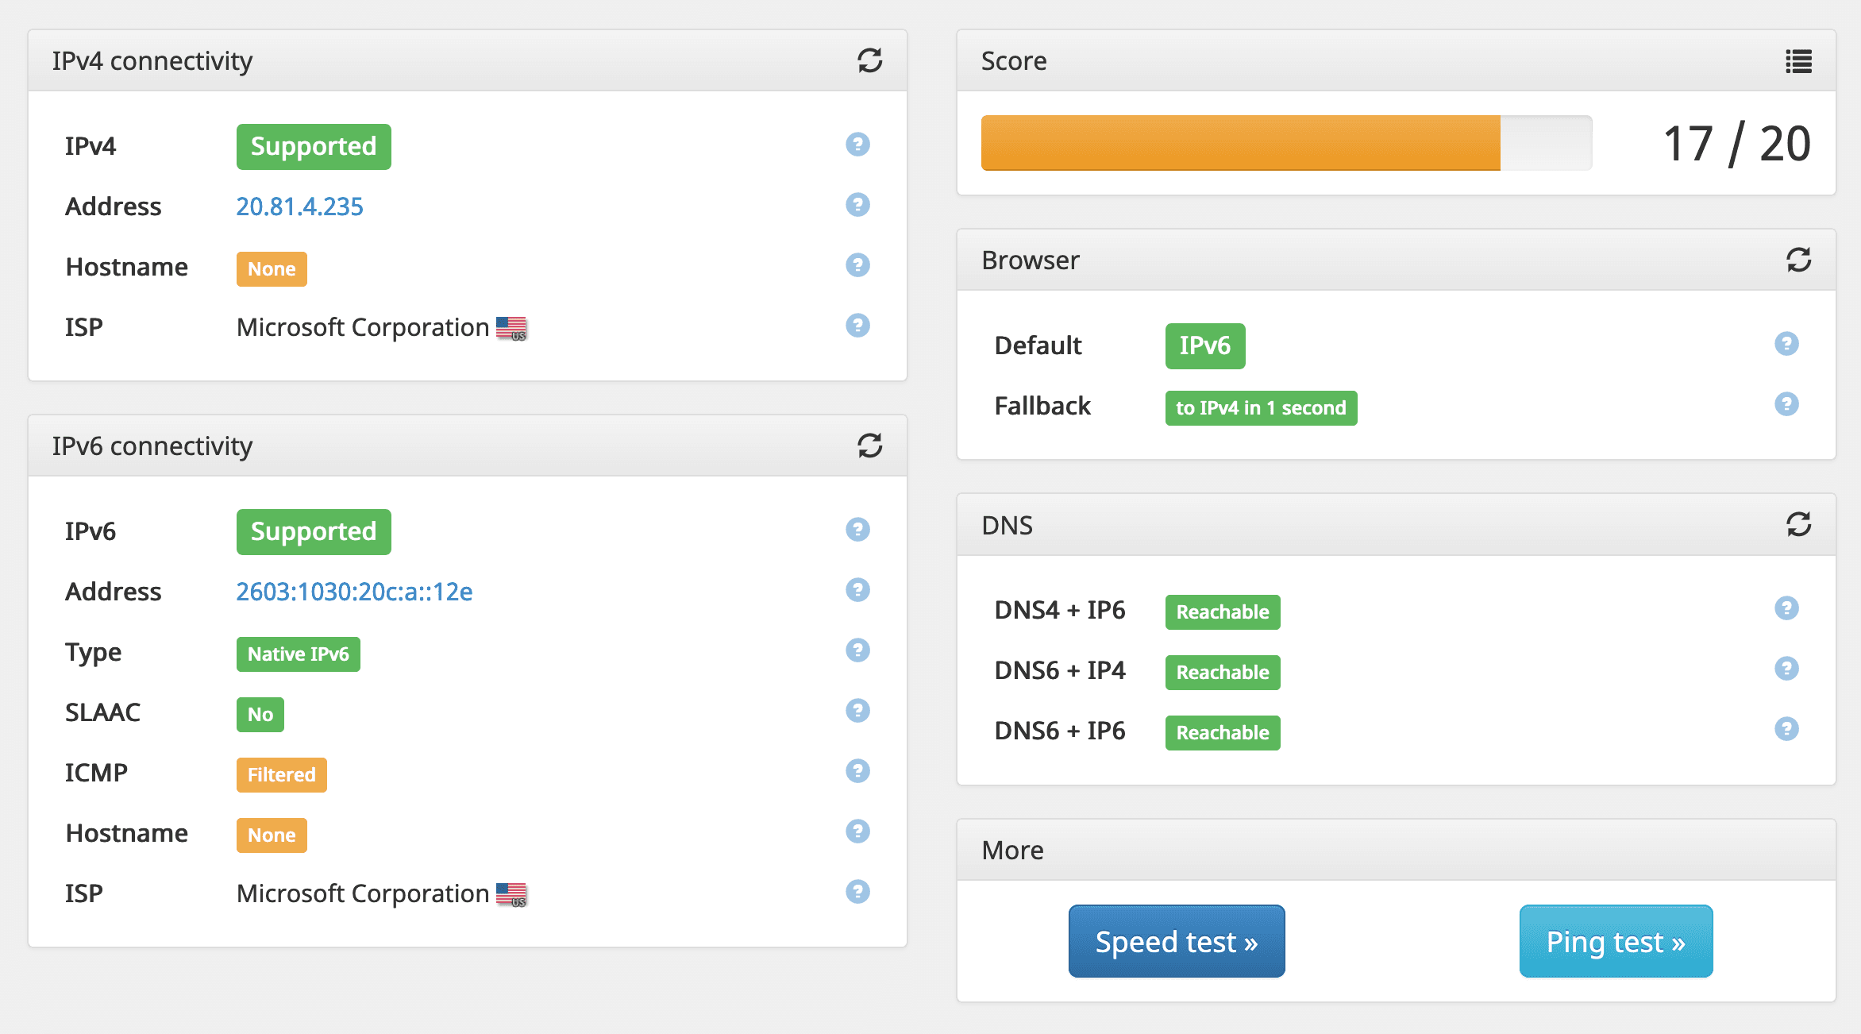Refresh the IPv4 connectivity panel
The height and width of the screenshot is (1034, 1861).
pos(869,60)
